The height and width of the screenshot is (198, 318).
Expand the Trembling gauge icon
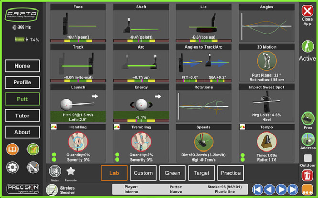117,127
